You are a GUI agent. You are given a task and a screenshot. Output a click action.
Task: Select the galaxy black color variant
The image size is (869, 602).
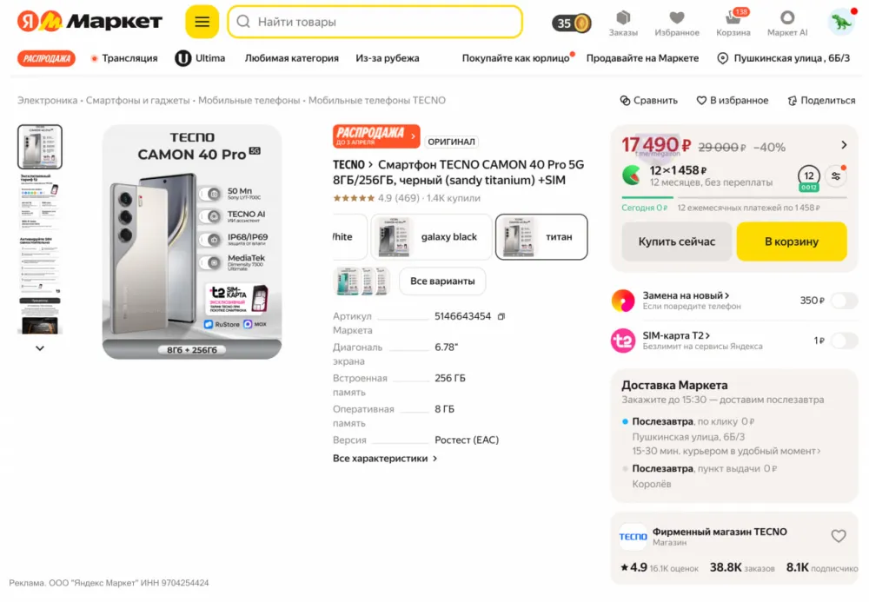[x=433, y=237]
